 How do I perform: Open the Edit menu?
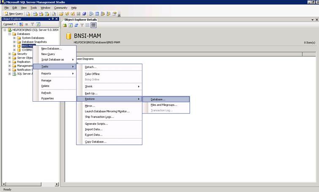tap(15, 8)
